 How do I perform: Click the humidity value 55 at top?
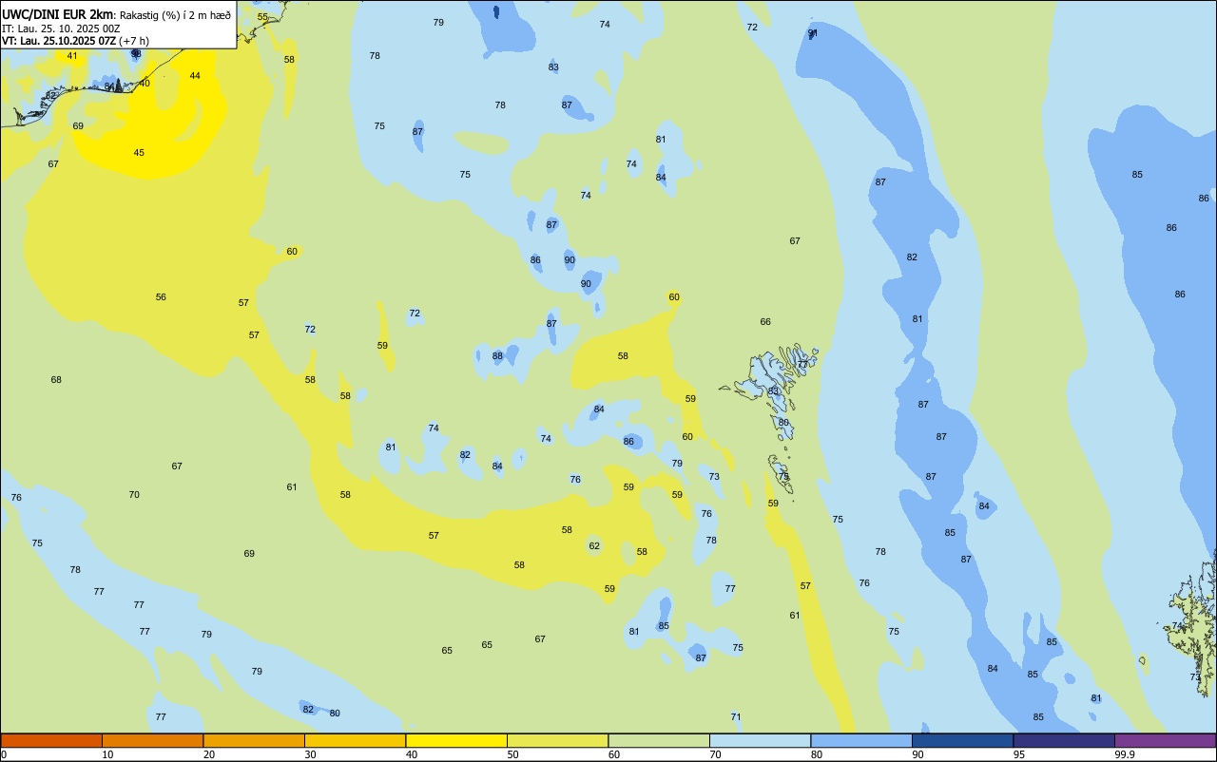coord(262,17)
